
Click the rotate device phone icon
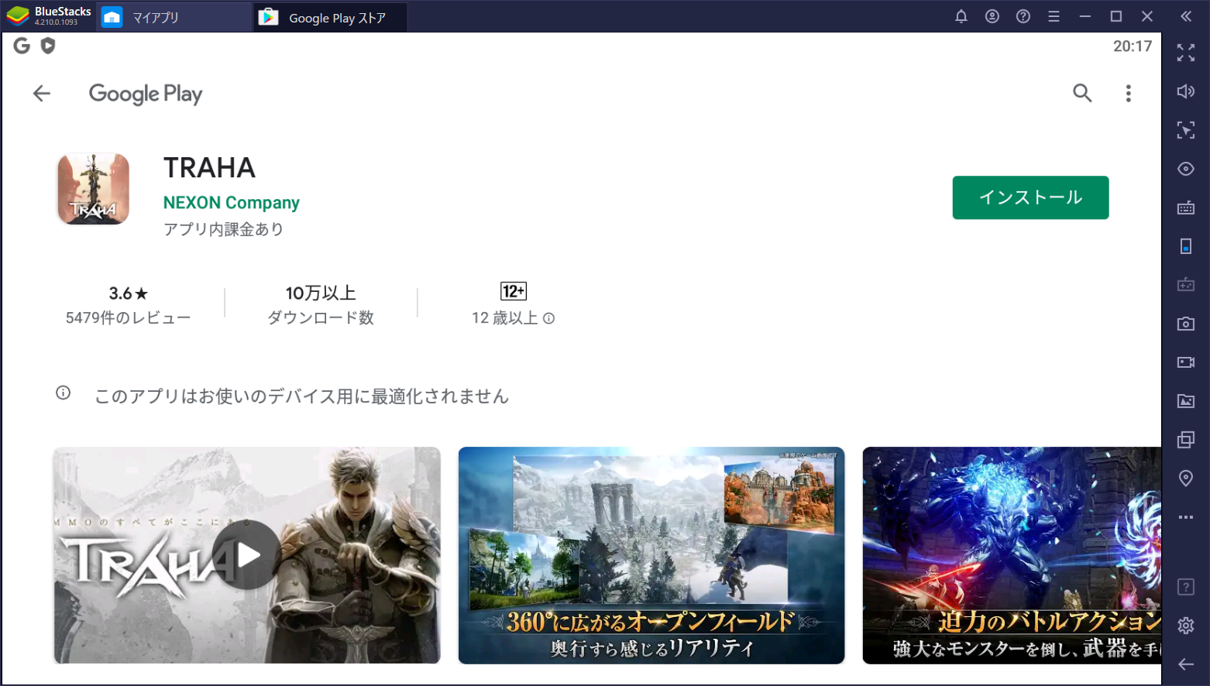pos(1186,246)
